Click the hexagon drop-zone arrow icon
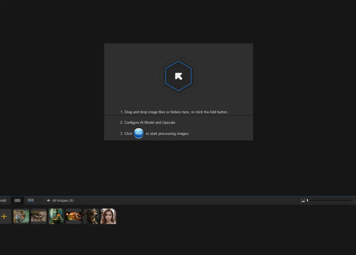This screenshot has width=356, height=255. pyautogui.click(x=178, y=76)
